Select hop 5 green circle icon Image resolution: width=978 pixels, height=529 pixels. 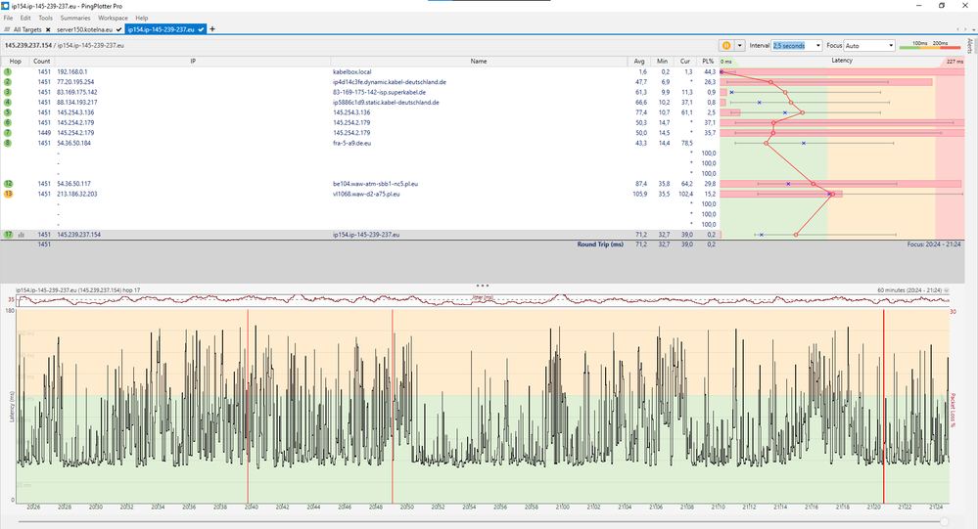coord(8,112)
